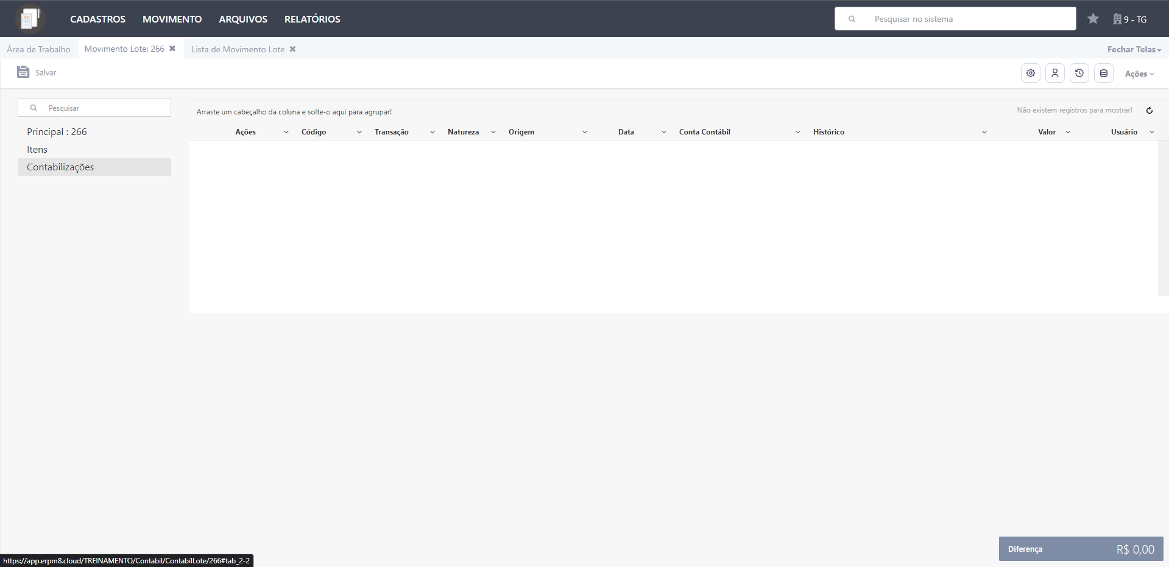
Task: Expand the Fechar Telas dropdown
Action: coord(1134,49)
